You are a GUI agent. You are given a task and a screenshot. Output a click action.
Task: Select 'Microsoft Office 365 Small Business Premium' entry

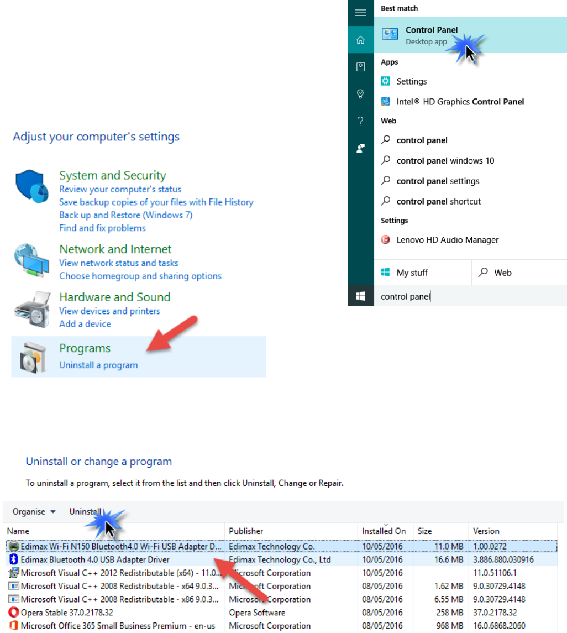282,625
